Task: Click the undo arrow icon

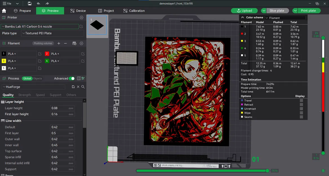Action: point(39,3)
